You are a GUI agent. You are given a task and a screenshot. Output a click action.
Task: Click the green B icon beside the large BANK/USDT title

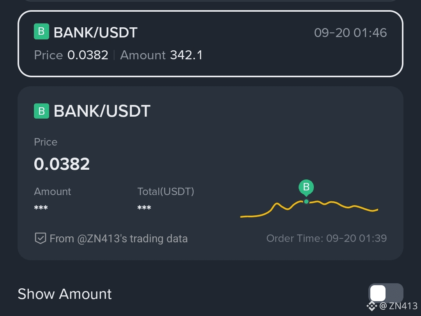tap(41, 111)
